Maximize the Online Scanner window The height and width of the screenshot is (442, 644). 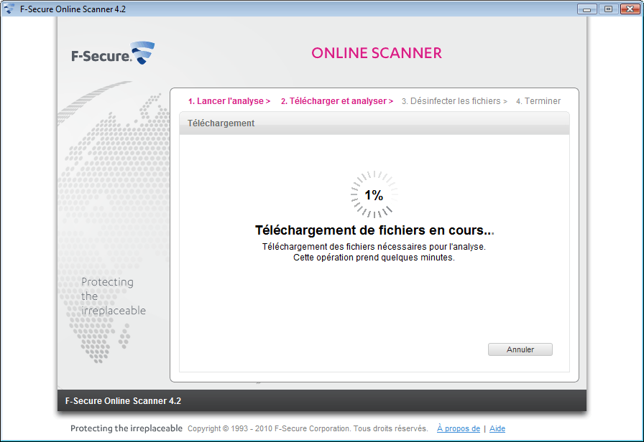[607, 9]
